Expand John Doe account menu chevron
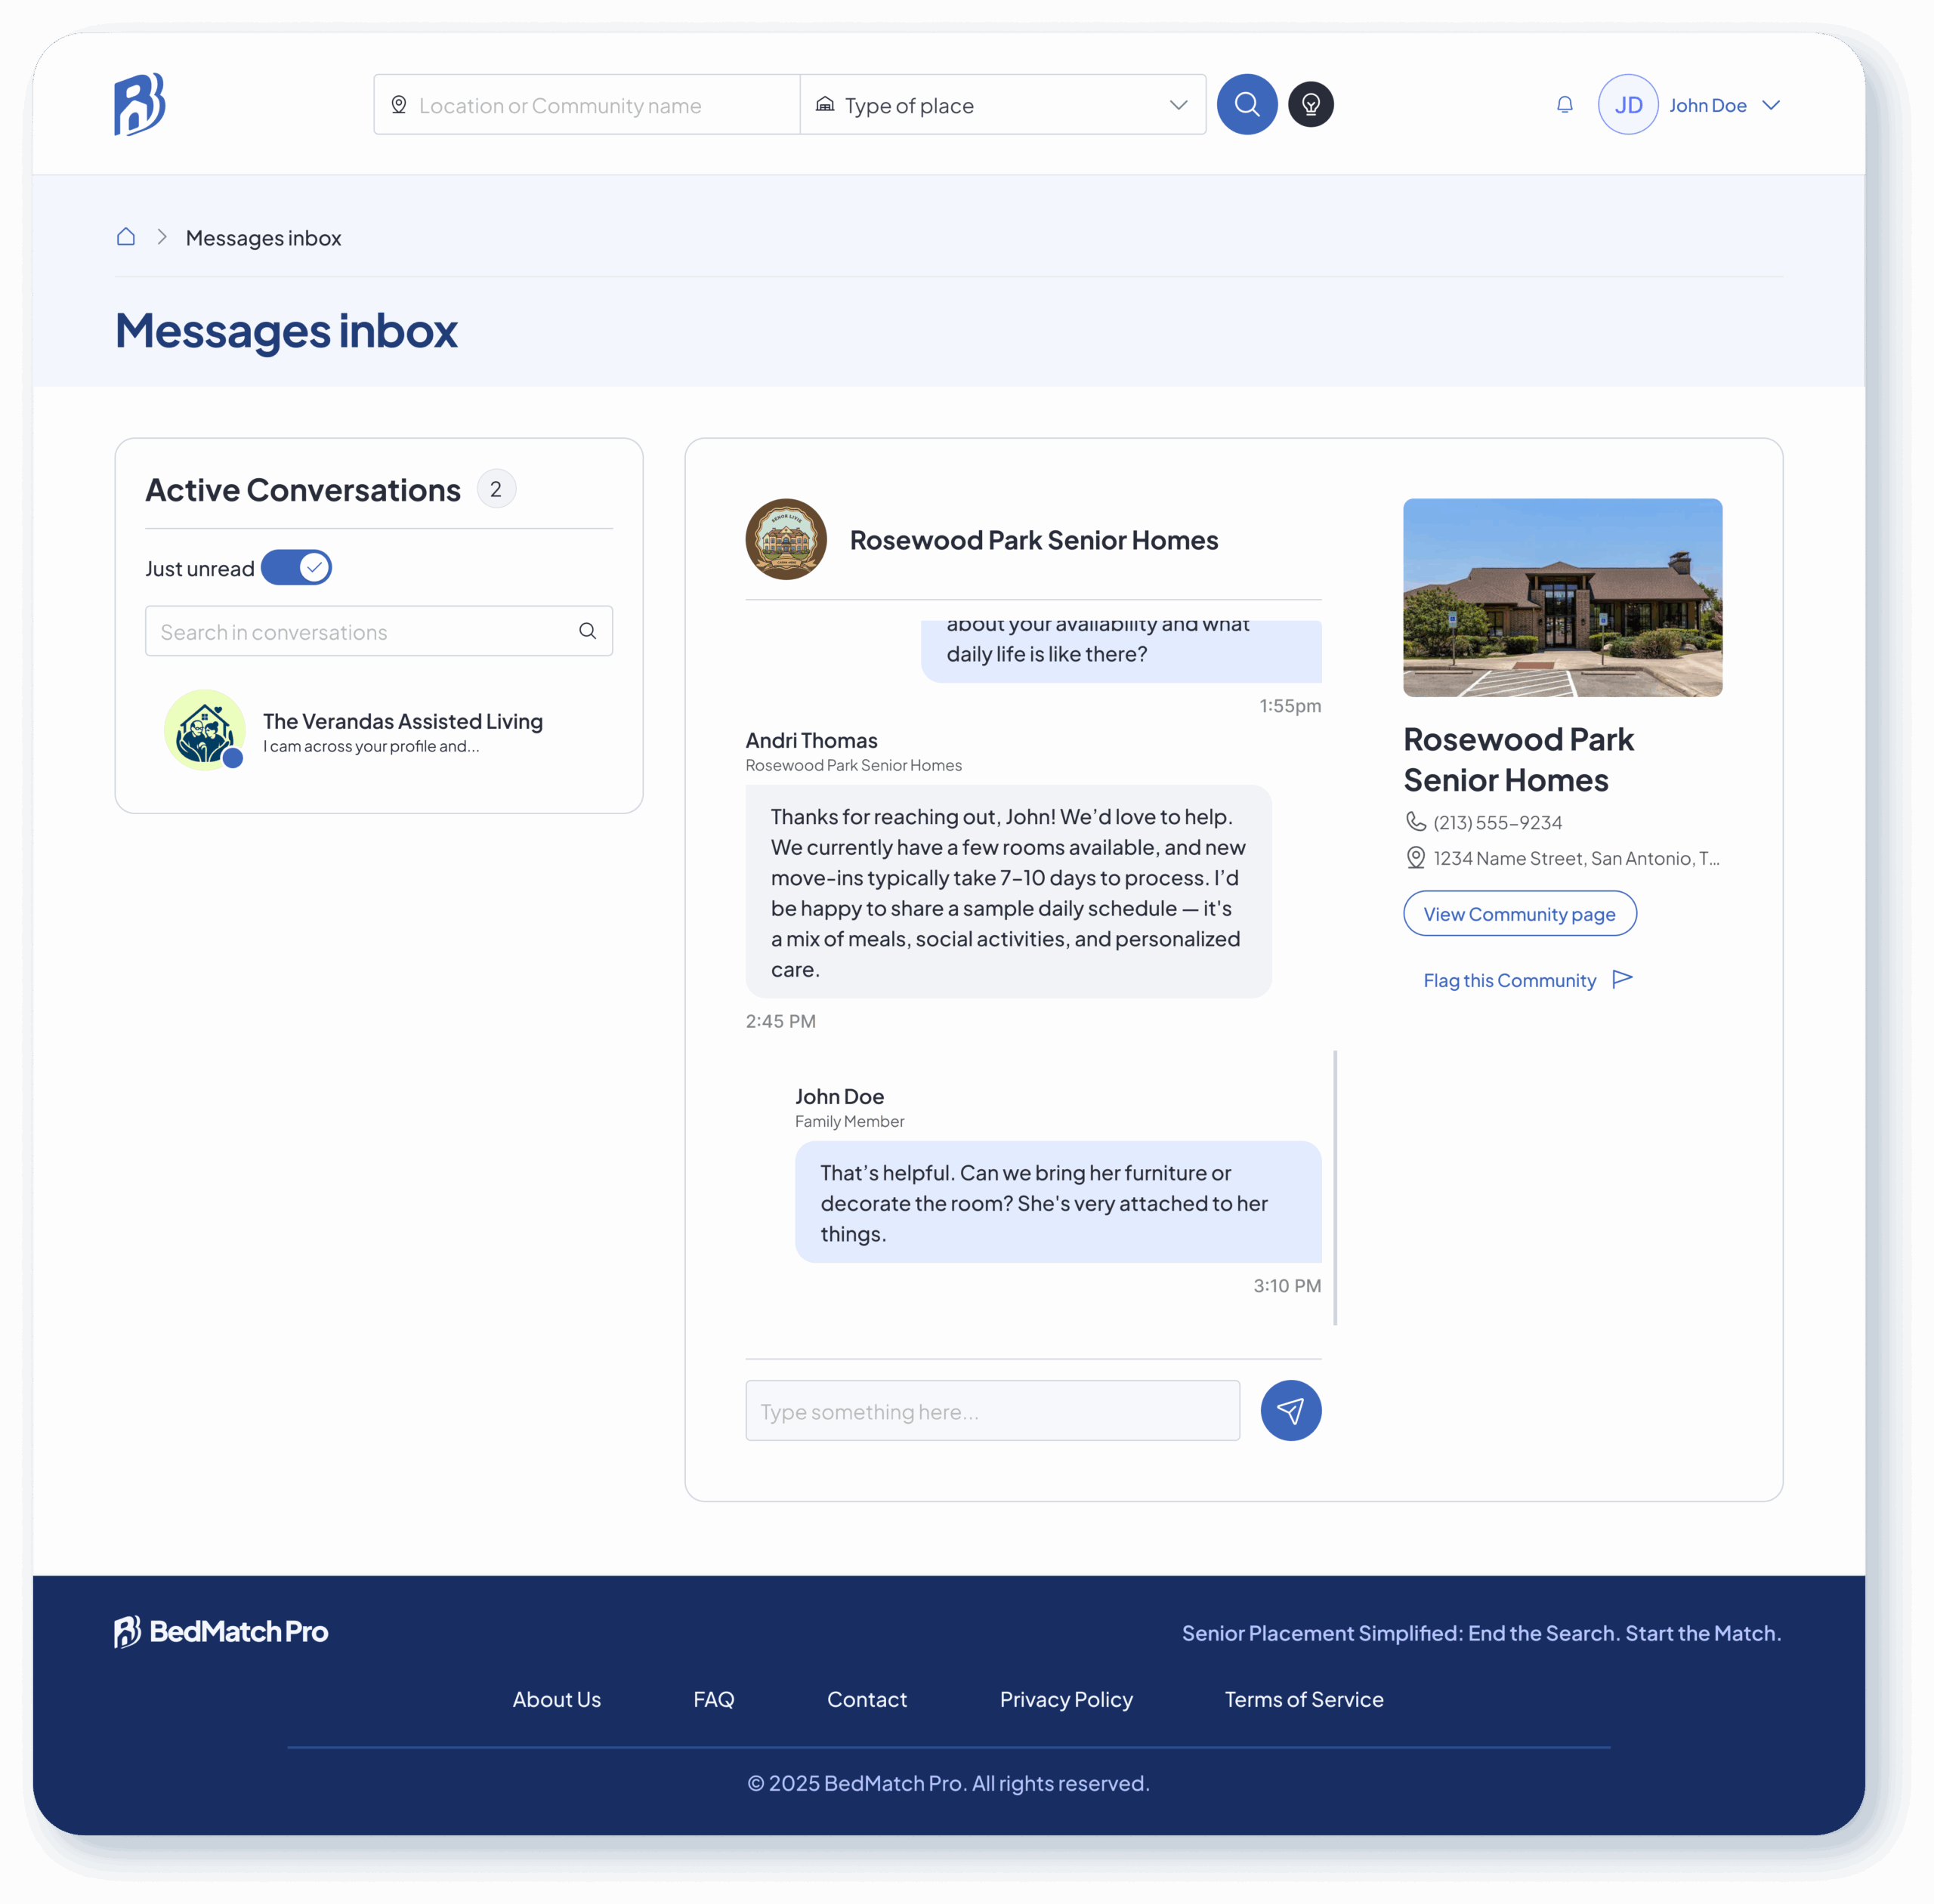The image size is (1934, 1904). [1771, 105]
